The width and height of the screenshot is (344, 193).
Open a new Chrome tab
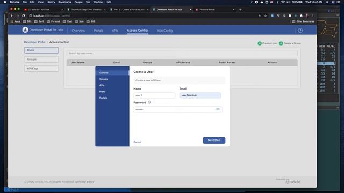240,10
